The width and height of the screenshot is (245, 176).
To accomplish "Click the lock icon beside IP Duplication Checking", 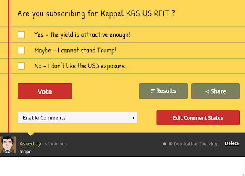I will point(165,144).
